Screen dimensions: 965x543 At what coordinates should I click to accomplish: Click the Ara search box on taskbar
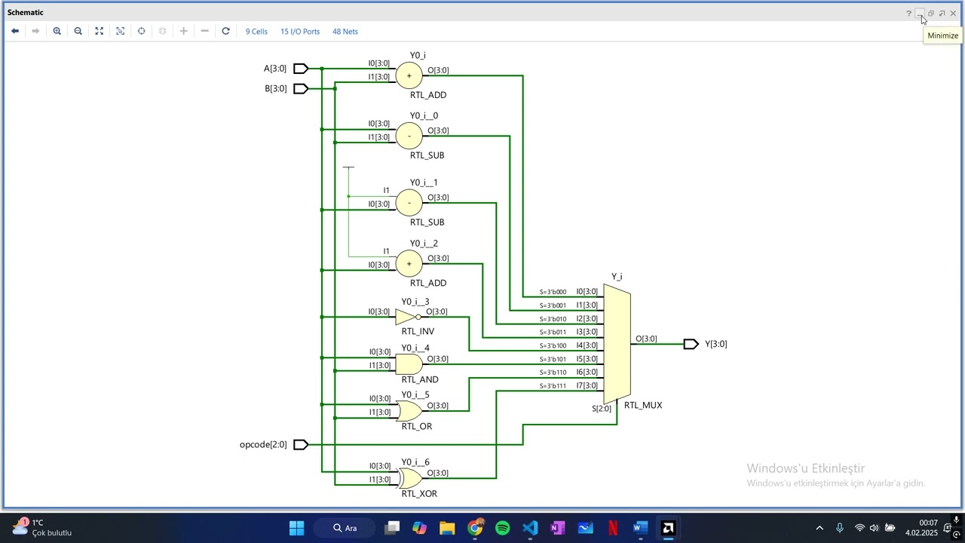coord(345,528)
